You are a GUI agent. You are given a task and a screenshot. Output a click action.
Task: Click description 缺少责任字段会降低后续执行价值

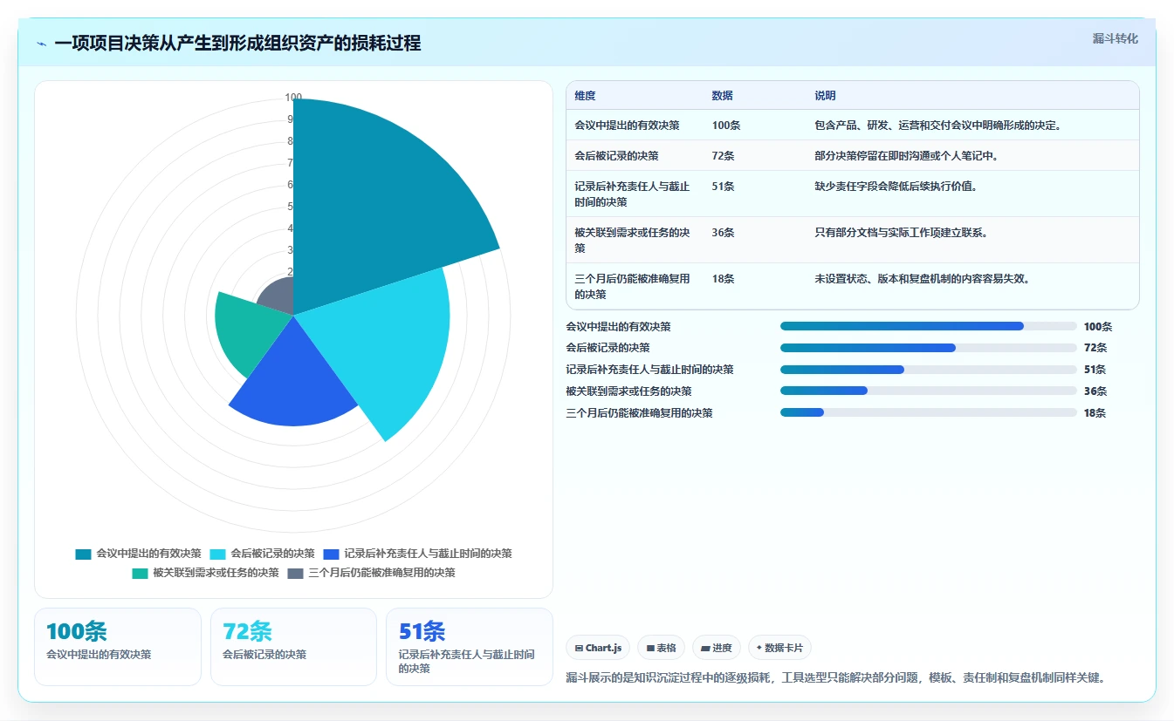coord(896,187)
